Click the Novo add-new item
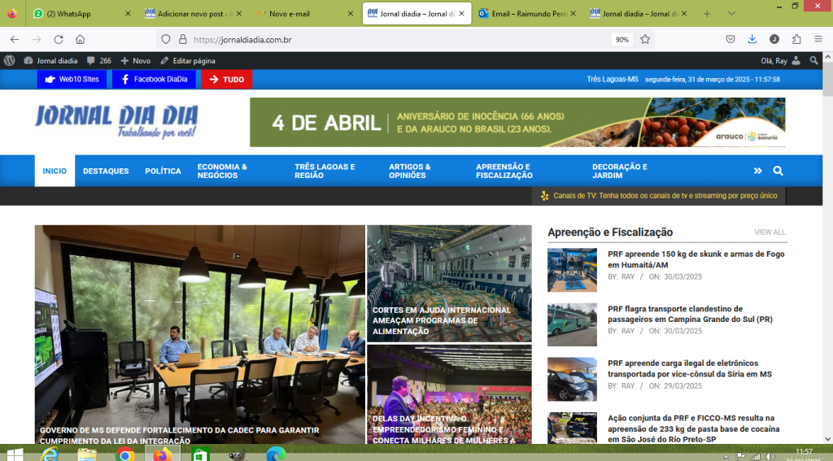833x461 pixels. [136, 60]
